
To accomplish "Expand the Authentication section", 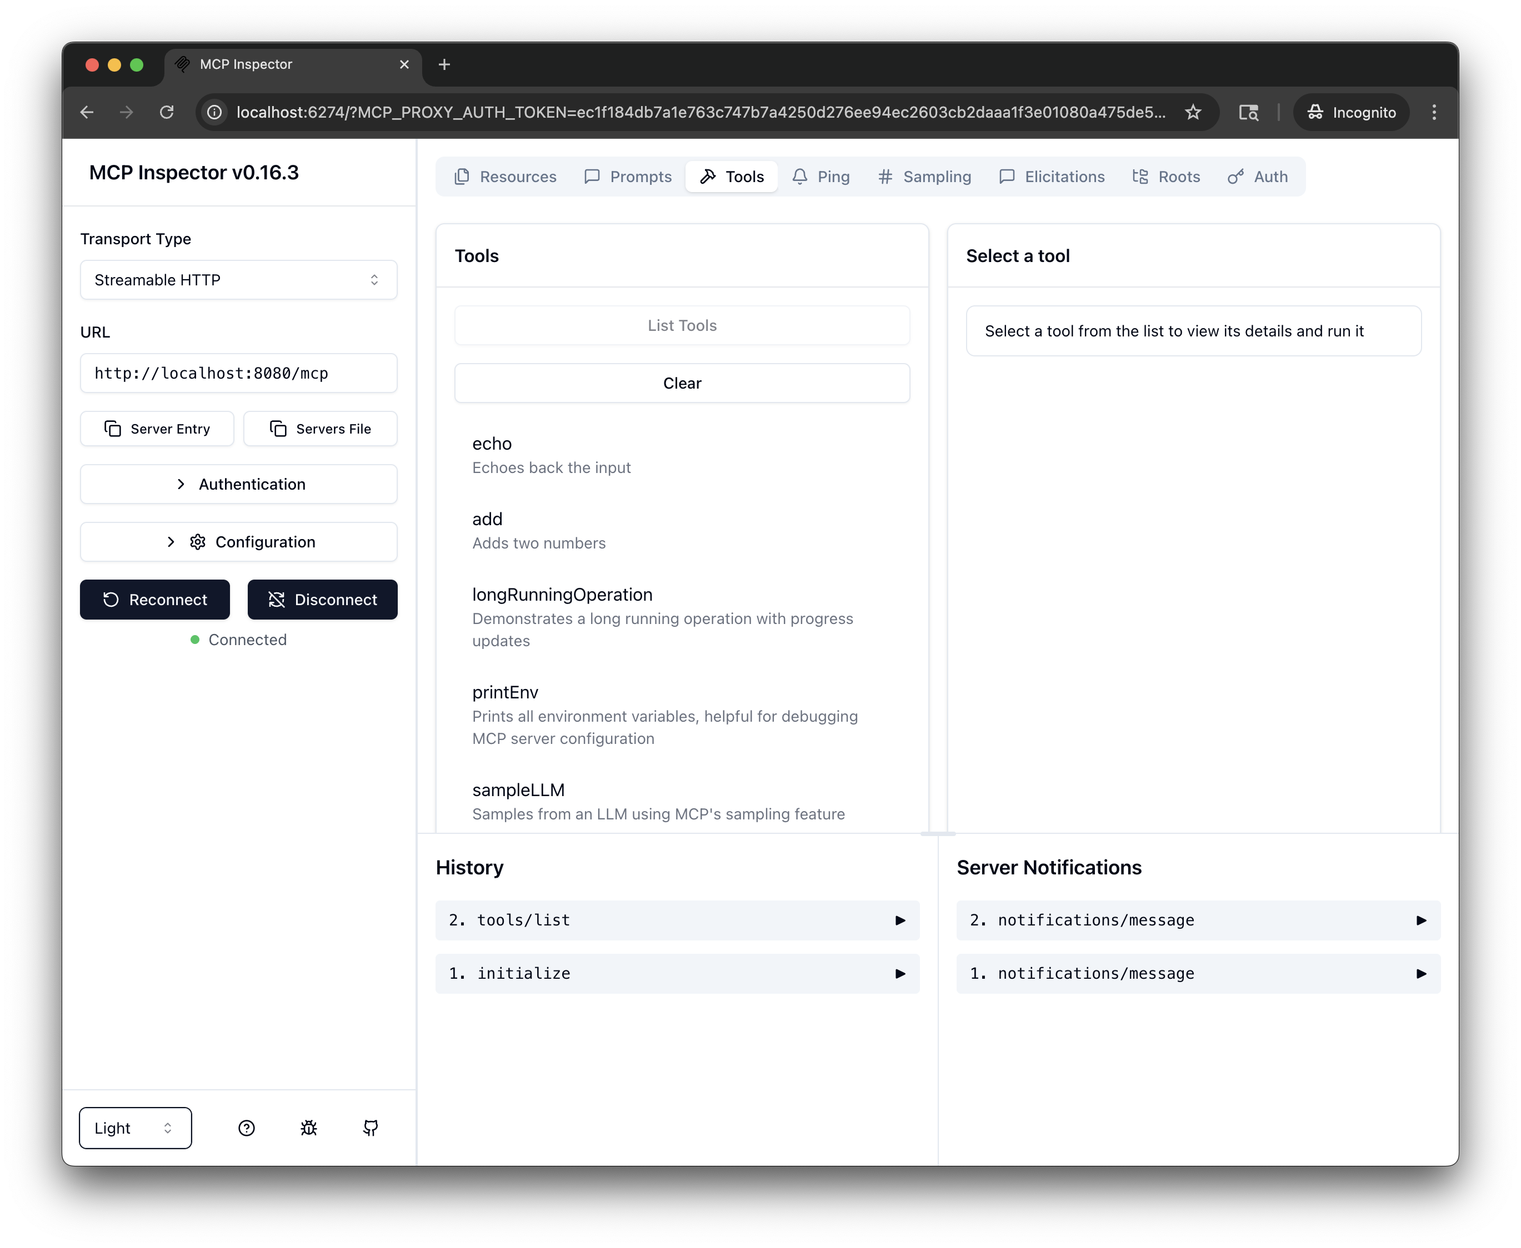I will [x=238, y=484].
